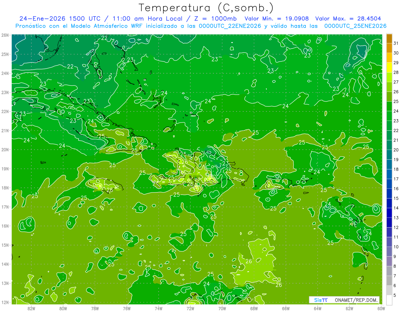The image size is (405, 313).
Task: Click the '21' value on the colorbar
Action: [396, 140]
